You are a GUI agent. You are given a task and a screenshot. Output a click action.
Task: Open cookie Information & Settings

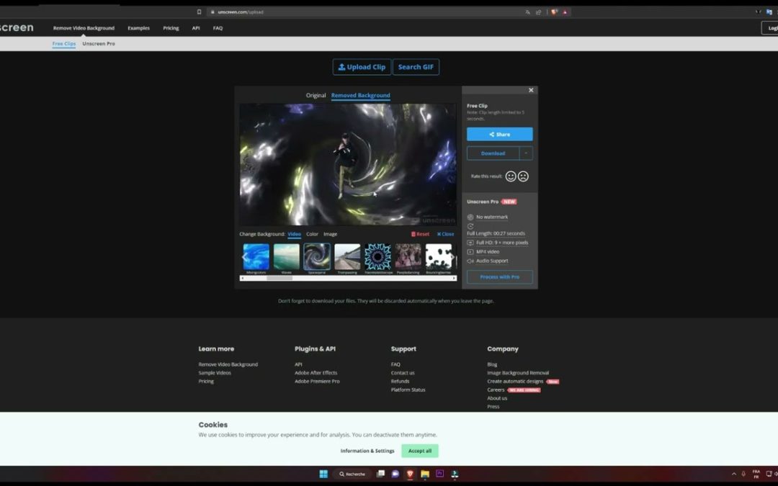(x=367, y=451)
